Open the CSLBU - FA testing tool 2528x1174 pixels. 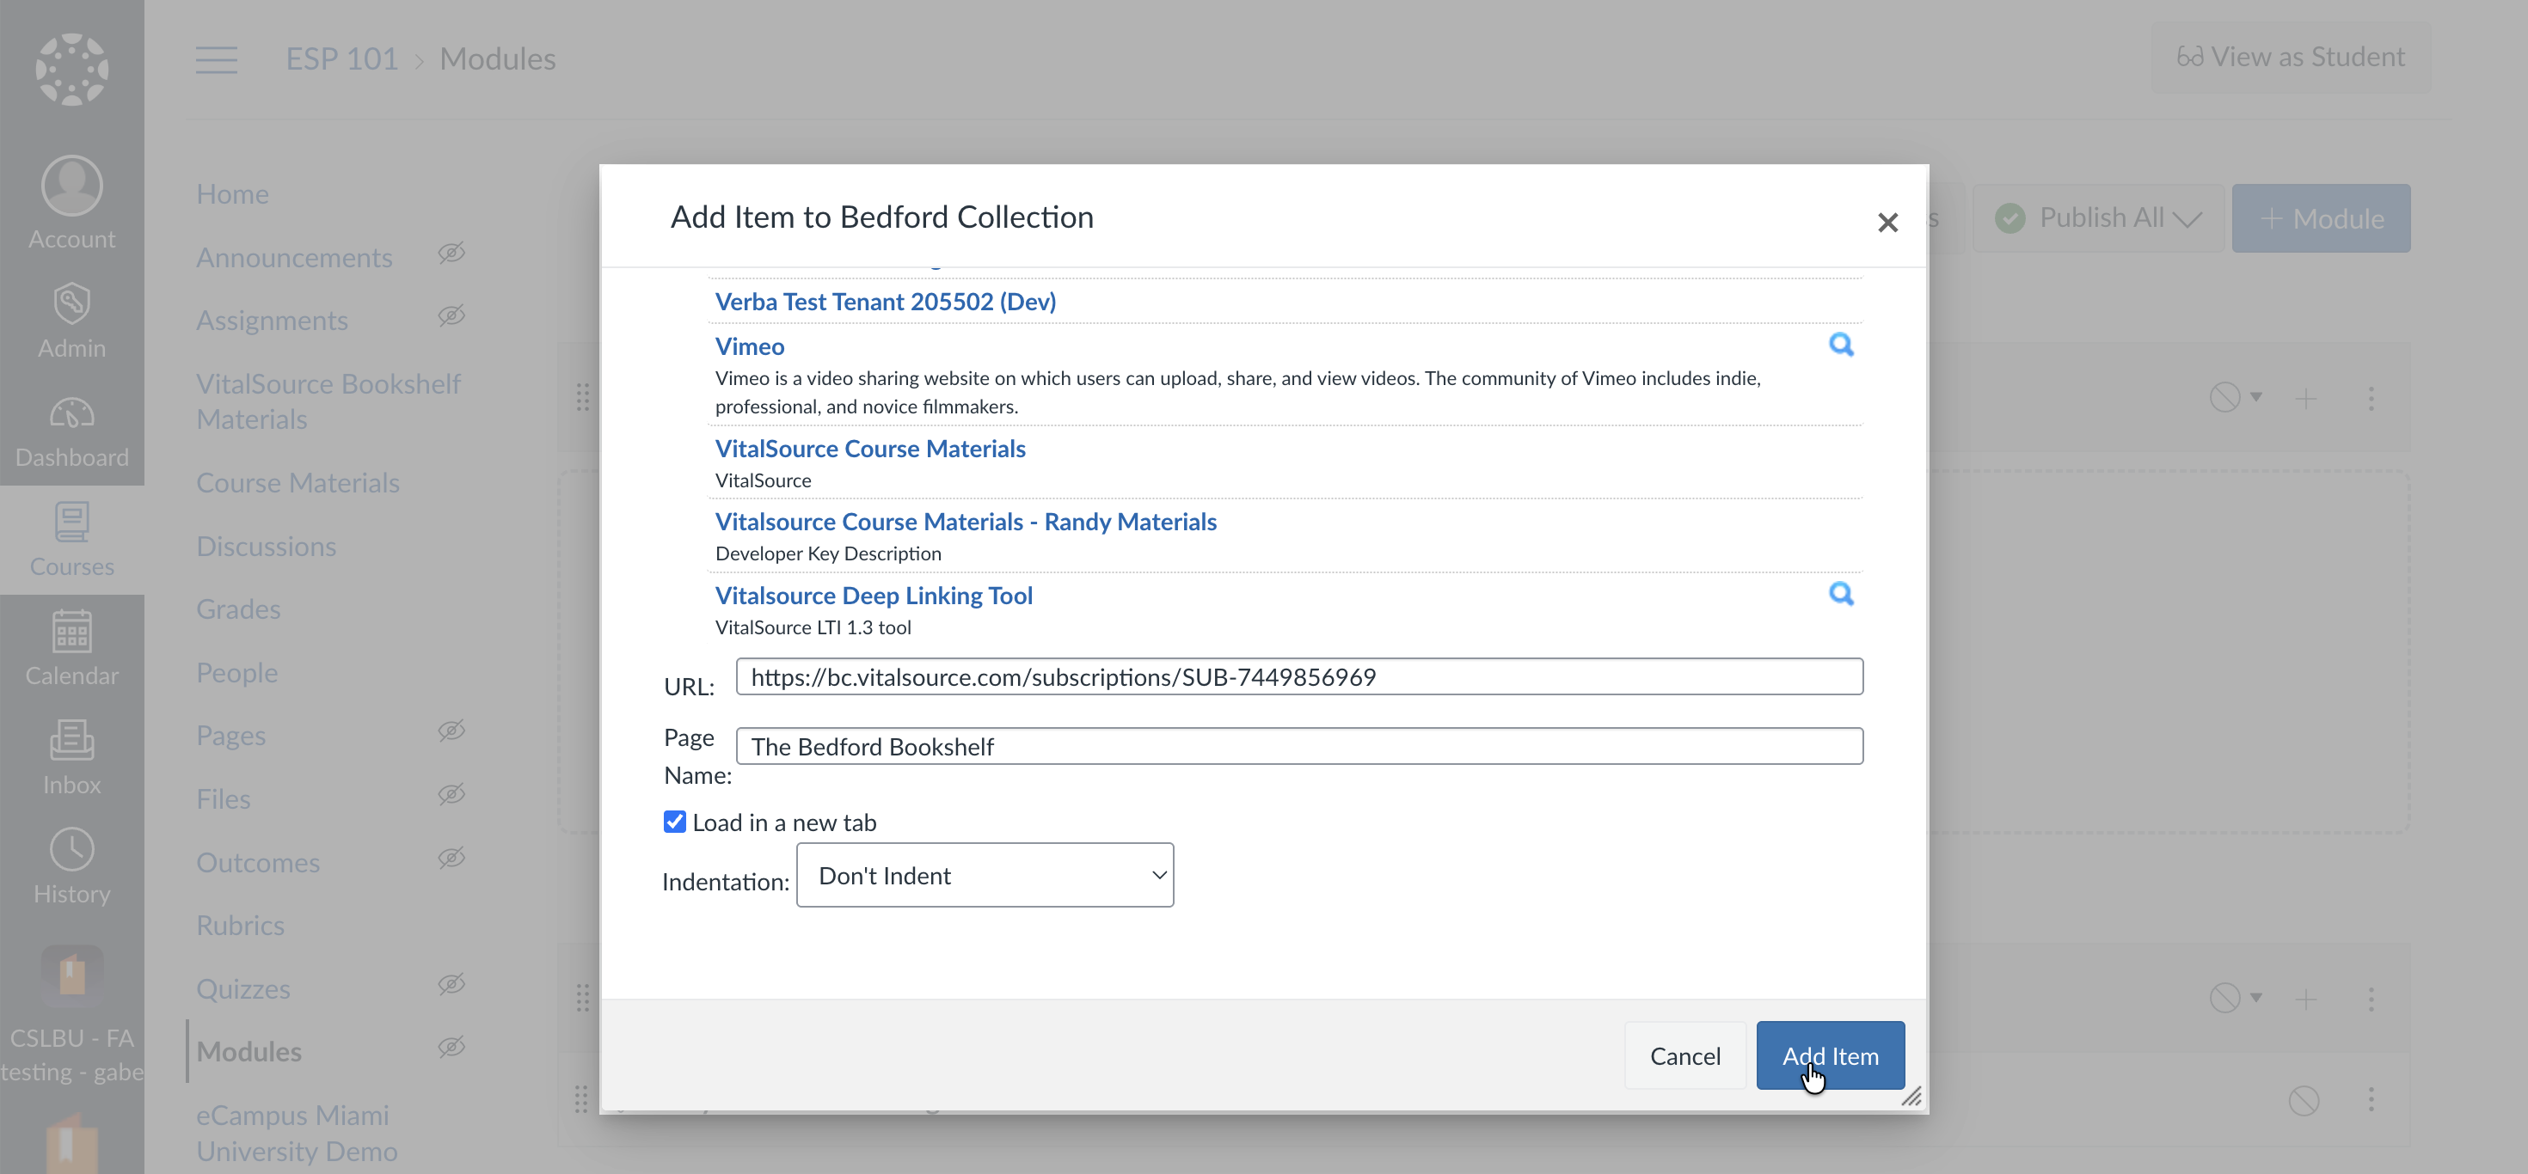coord(71,1014)
